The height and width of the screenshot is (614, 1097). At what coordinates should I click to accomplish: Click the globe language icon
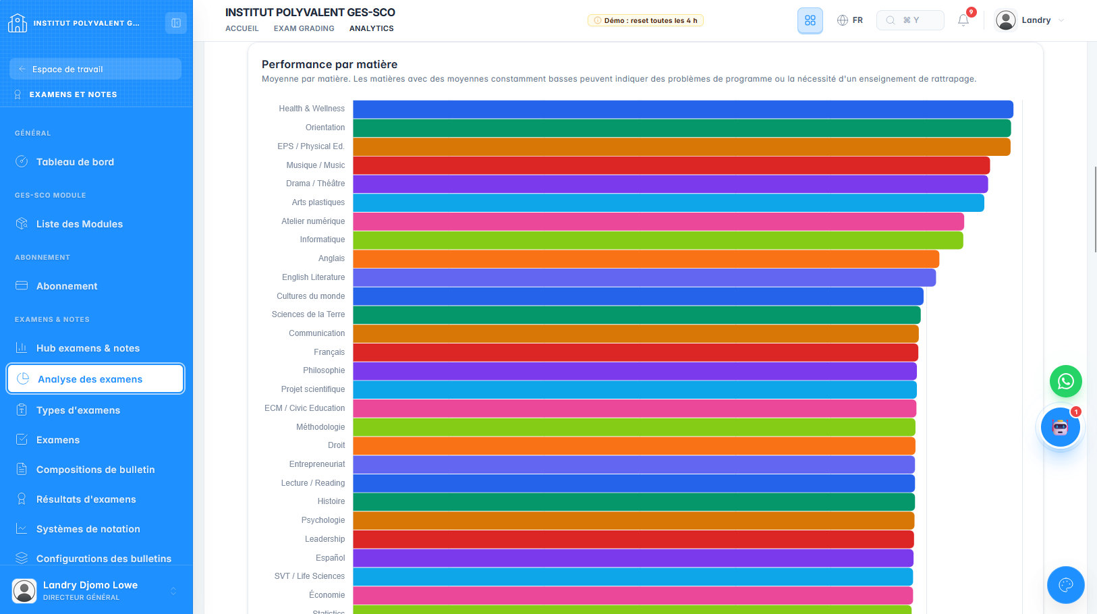click(843, 20)
